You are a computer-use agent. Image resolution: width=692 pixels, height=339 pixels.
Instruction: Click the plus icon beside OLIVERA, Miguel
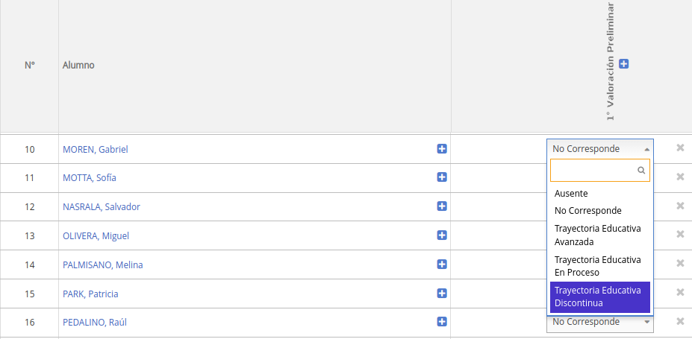click(442, 235)
